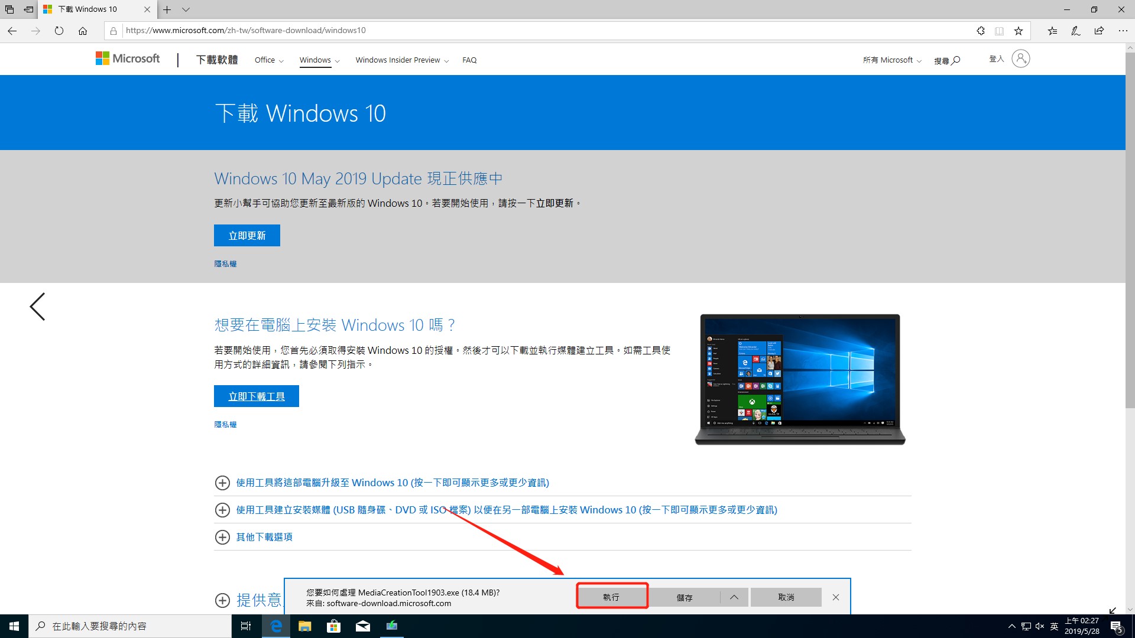The height and width of the screenshot is (638, 1135).
Task: Click the Share page icon
Action: click(1099, 31)
